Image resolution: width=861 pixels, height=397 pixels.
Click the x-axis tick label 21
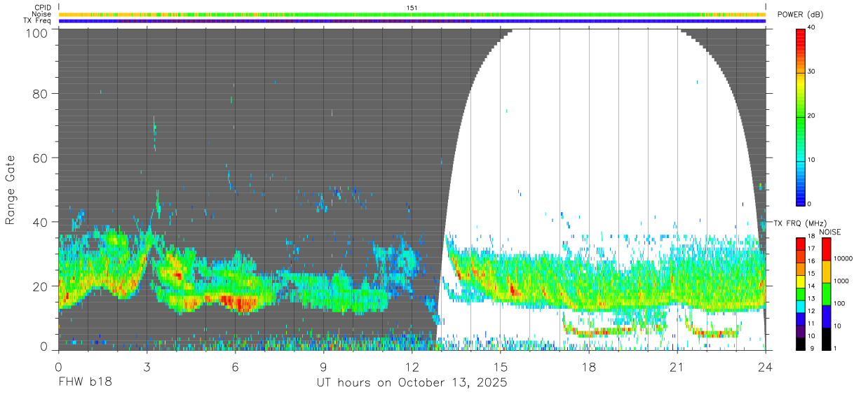point(677,367)
